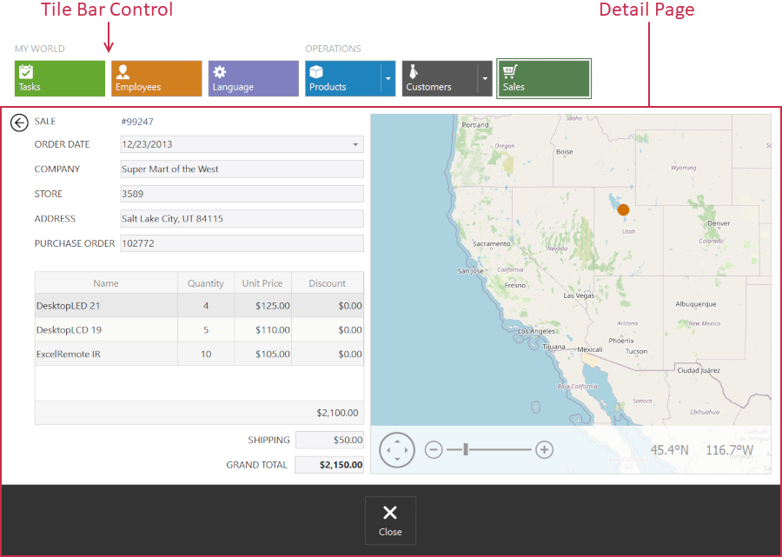Zoom out on the map with the minus icon

tap(434, 449)
